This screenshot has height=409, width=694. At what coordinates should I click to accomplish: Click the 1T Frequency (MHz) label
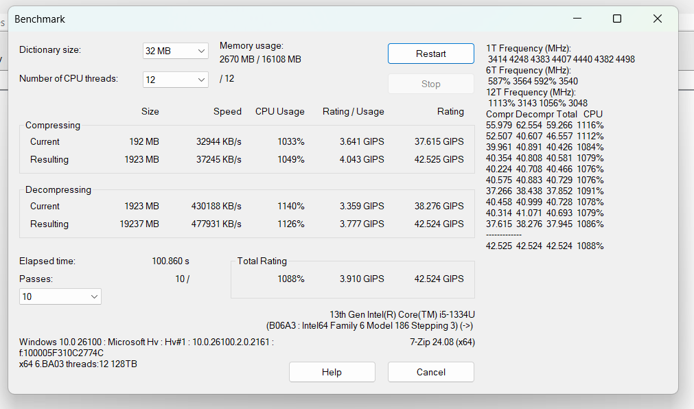tap(529, 48)
